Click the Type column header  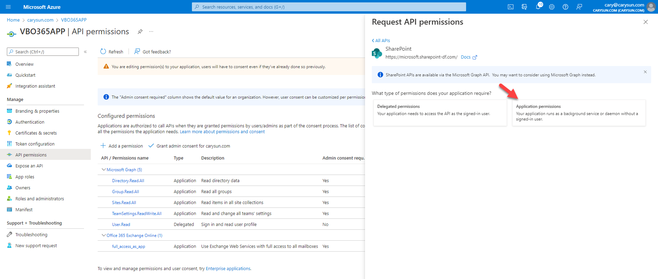click(x=179, y=158)
